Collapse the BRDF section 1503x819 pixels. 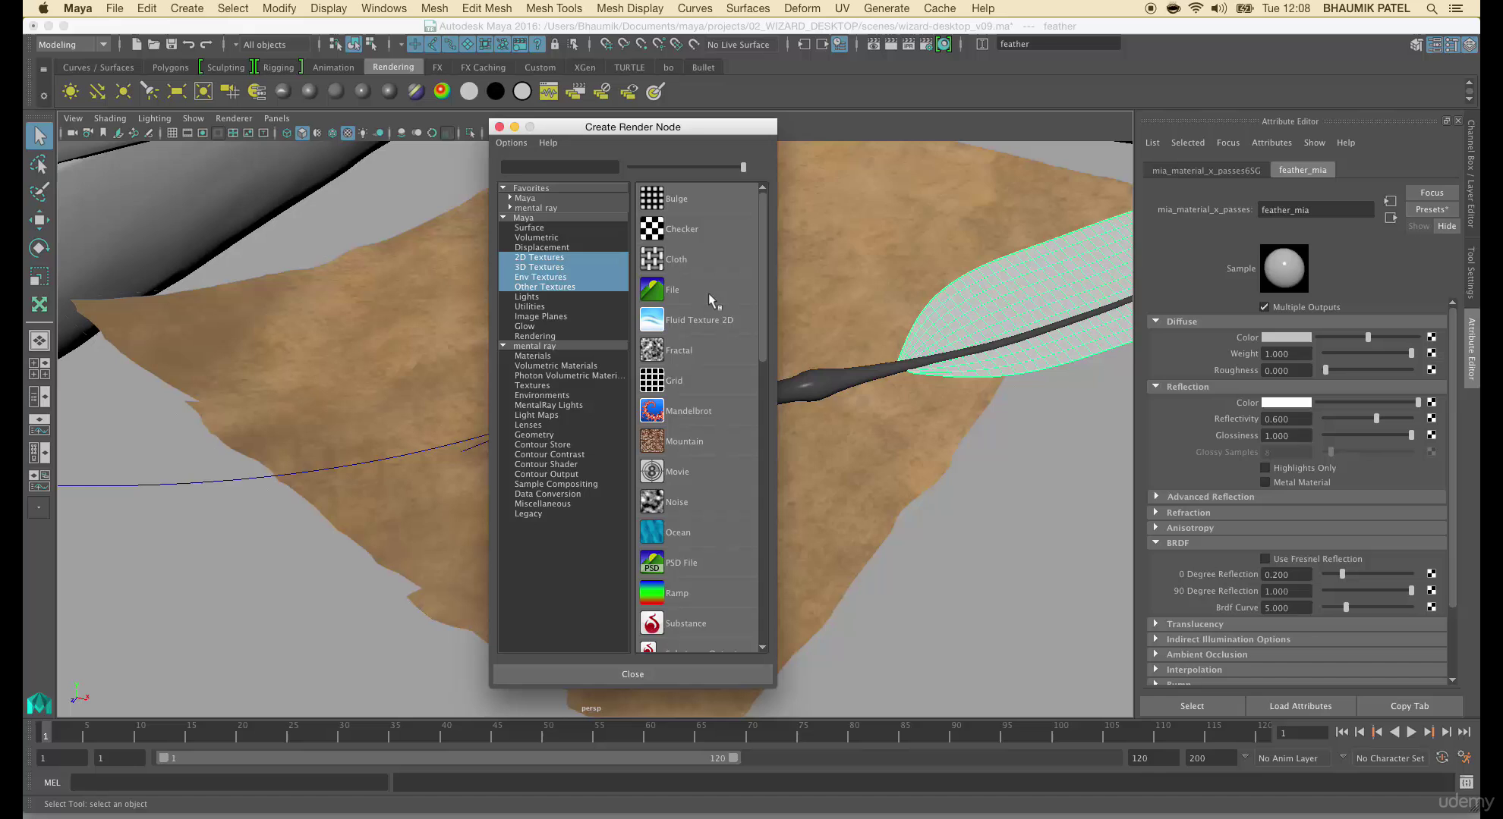[1156, 542]
